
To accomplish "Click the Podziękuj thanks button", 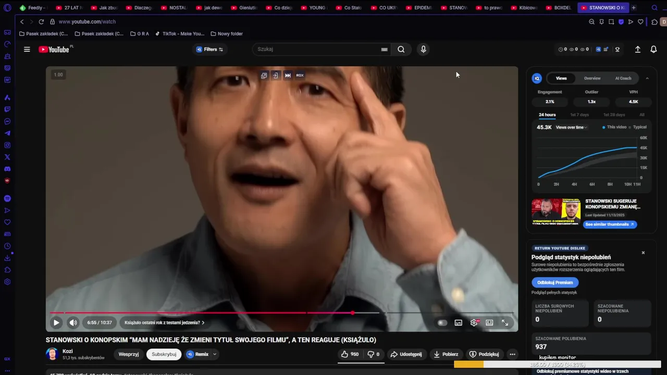I will tap(484, 354).
